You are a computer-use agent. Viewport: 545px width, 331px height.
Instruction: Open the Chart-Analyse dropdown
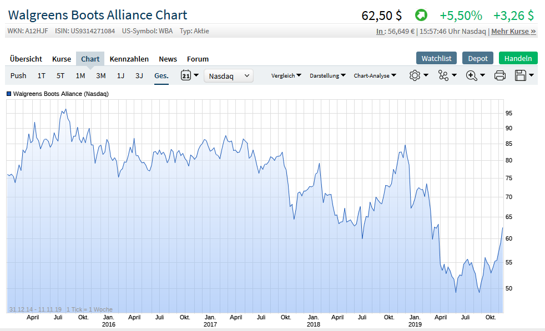[375, 75]
